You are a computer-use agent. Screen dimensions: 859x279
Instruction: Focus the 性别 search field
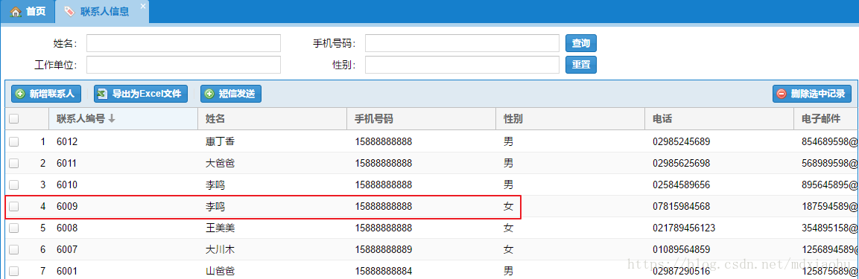463,65
